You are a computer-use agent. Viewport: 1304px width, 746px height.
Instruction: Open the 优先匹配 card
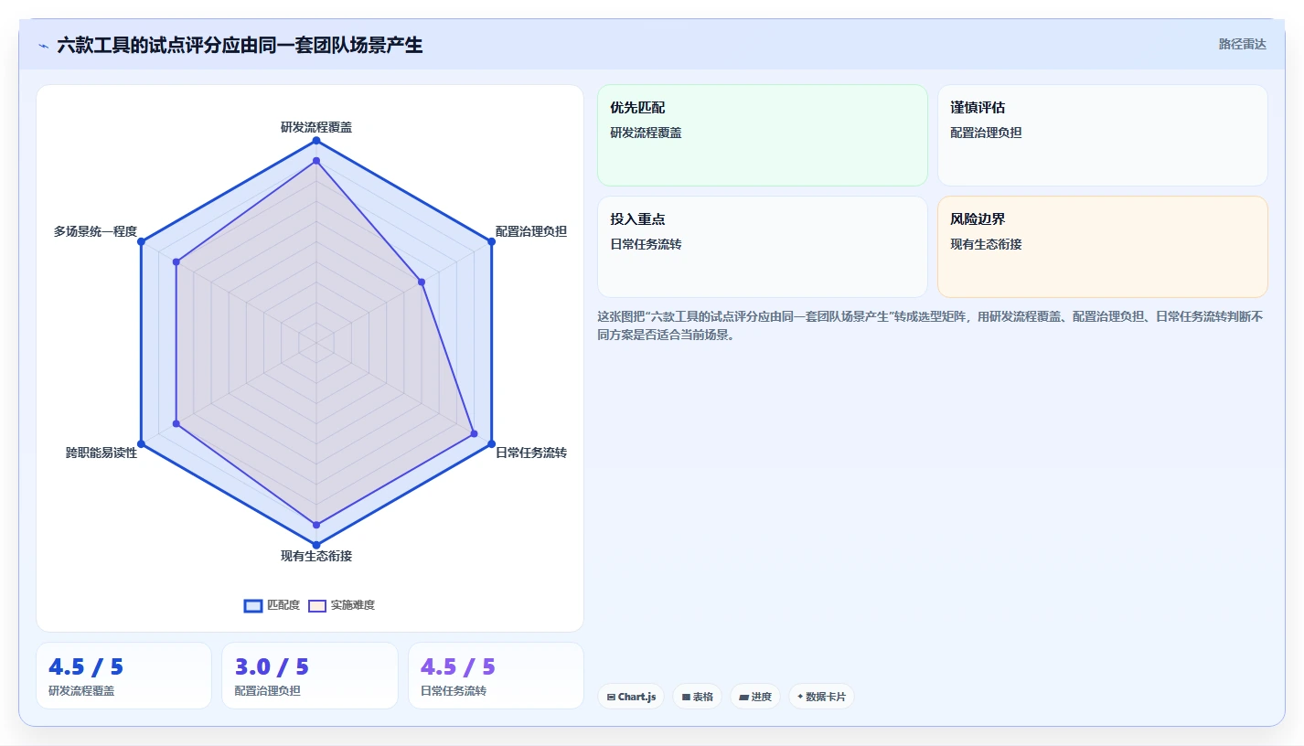pos(763,135)
